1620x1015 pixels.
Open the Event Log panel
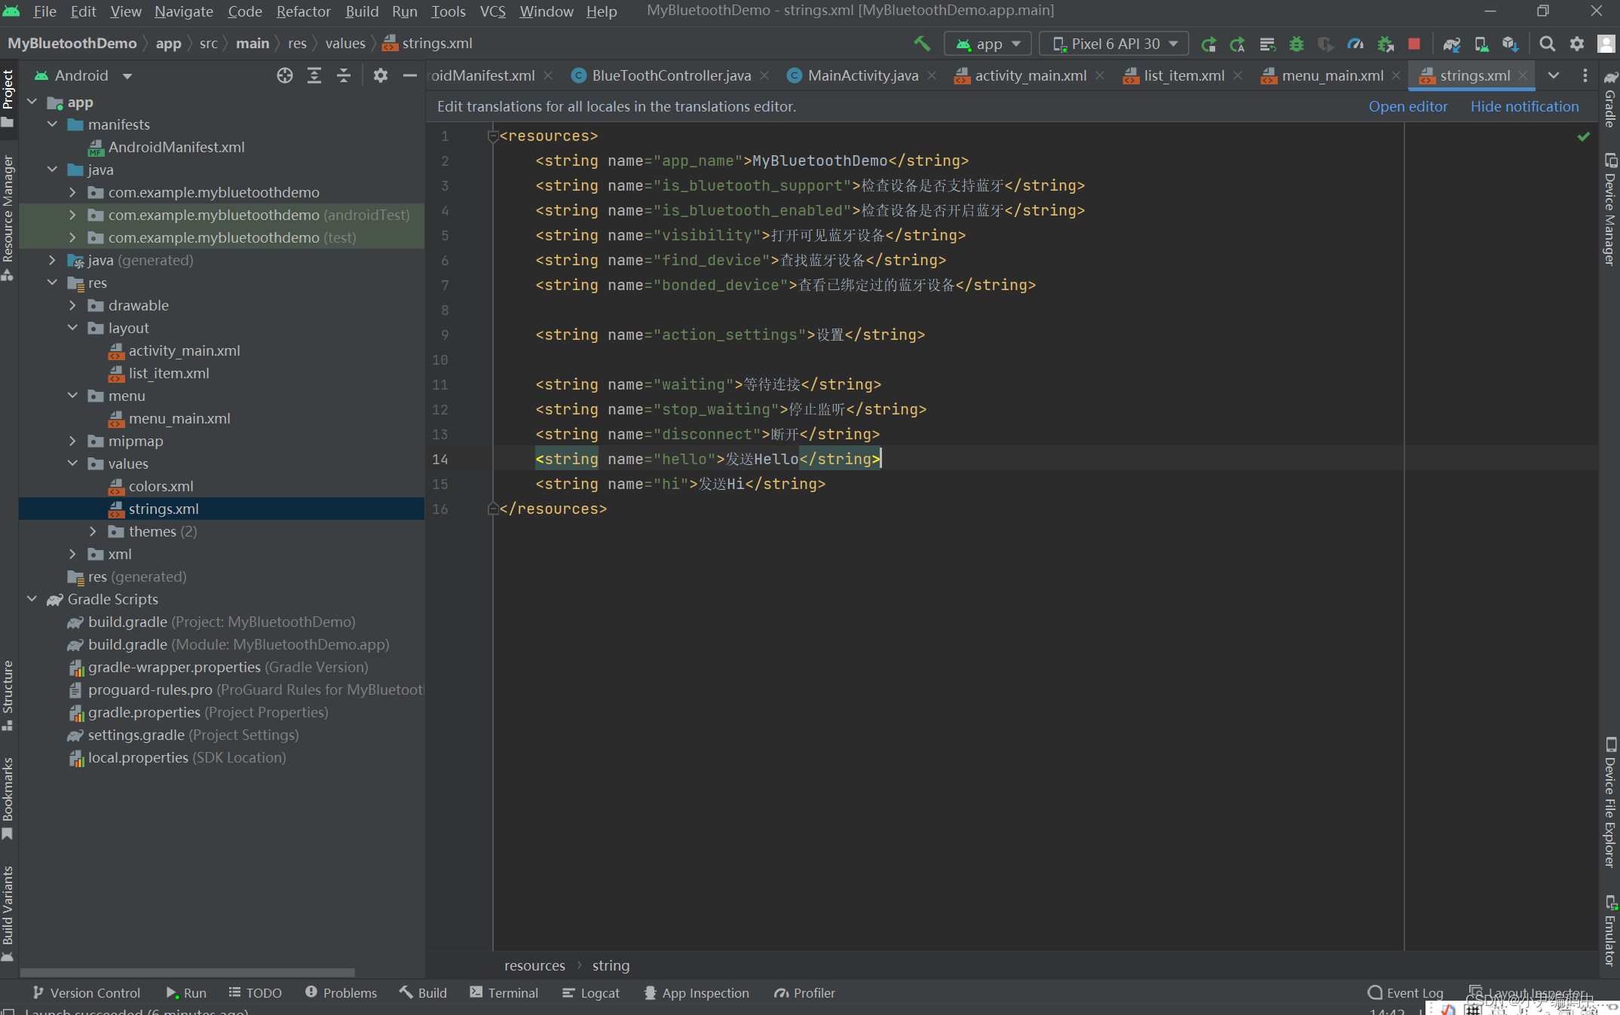(1405, 993)
